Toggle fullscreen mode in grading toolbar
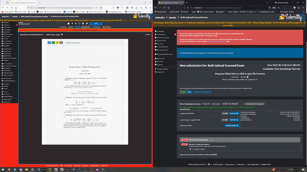This screenshot has width=307, height=172. 79,24
